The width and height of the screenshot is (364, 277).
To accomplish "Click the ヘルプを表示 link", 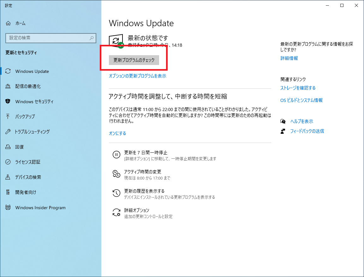I will click(301, 121).
